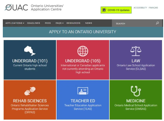Go to the Resources page
The image size is (164, 121).
click(x=73, y=23)
